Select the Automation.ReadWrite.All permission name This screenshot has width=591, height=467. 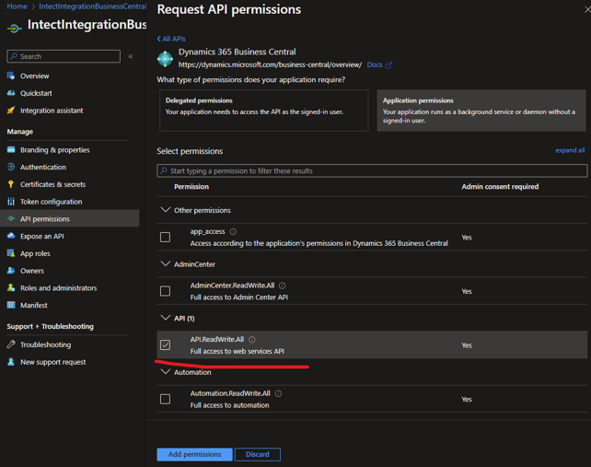pos(230,393)
